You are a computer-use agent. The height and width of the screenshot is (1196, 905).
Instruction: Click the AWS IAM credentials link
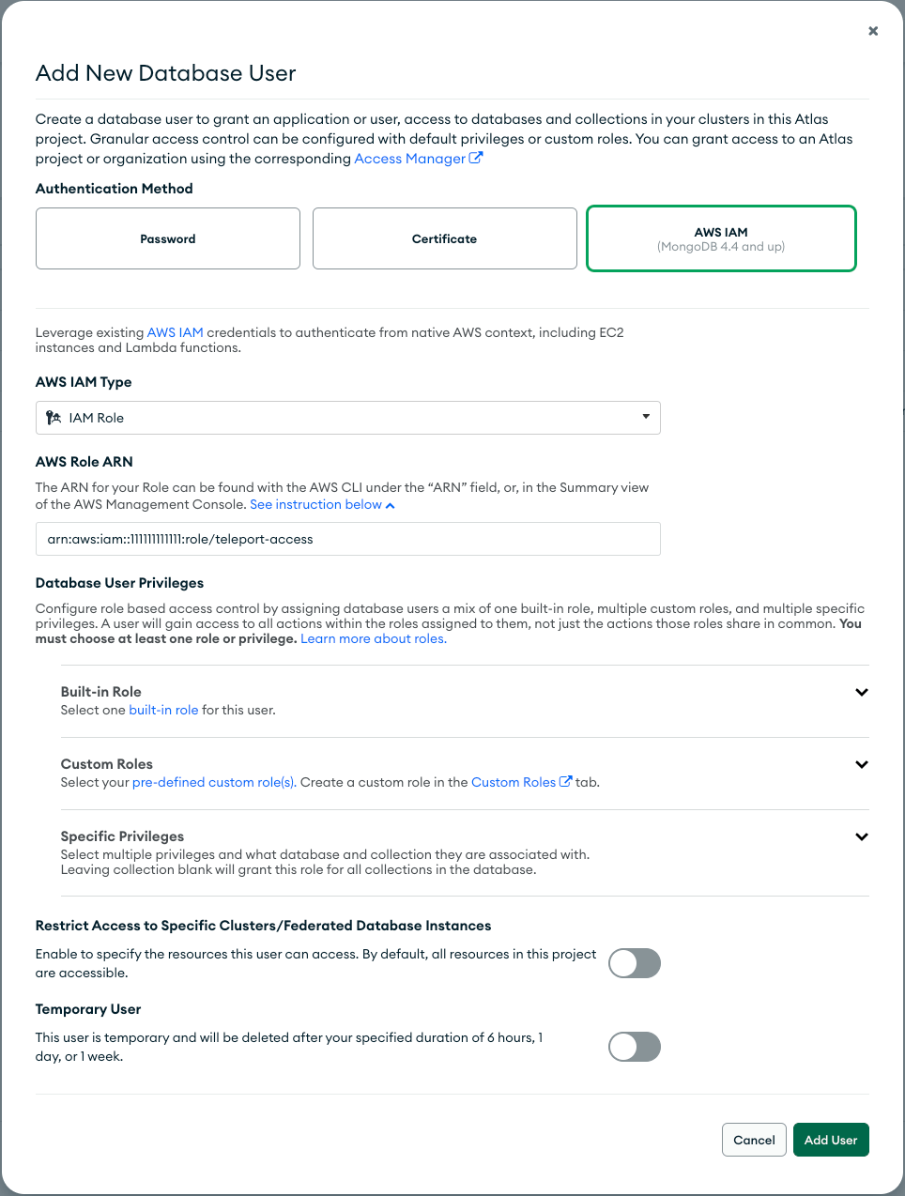click(x=175, y=331)
